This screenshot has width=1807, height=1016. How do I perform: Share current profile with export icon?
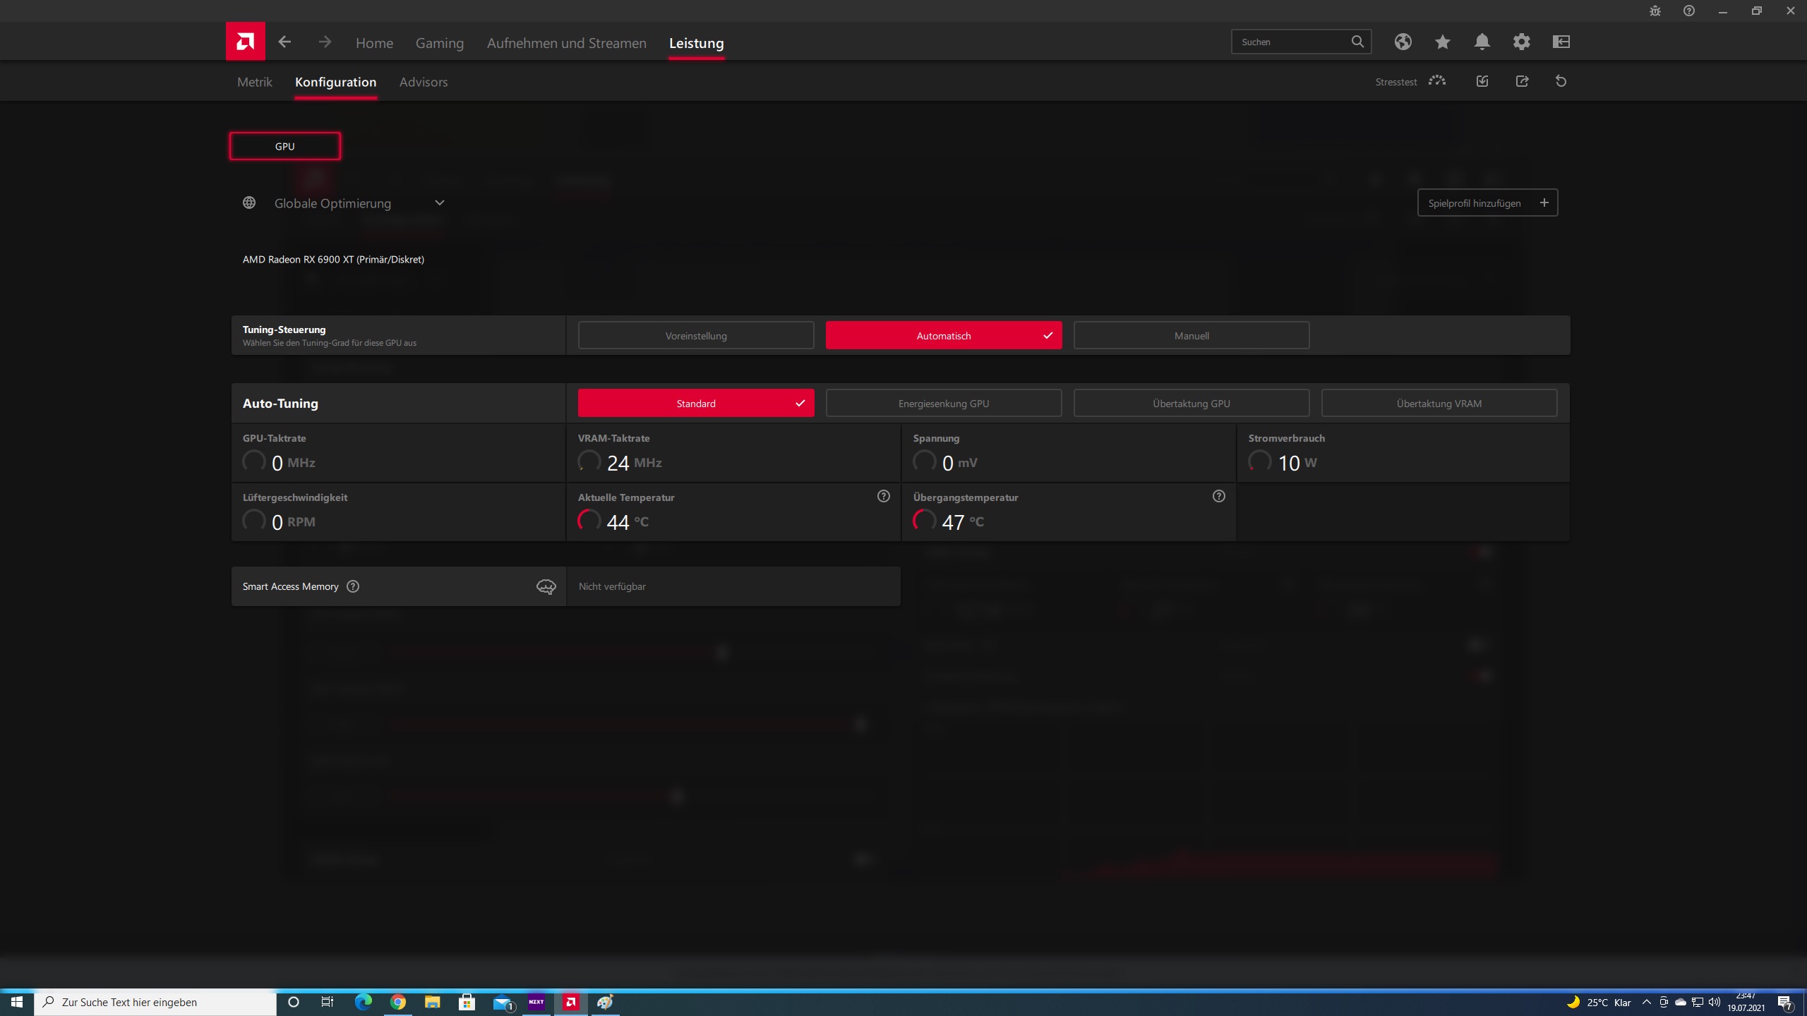point(1522,81)
